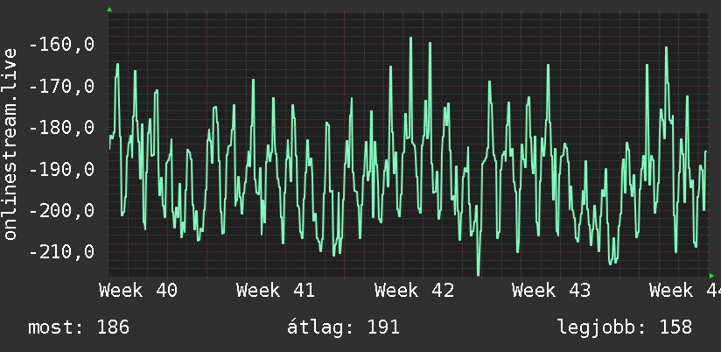
Task: Select the Week 42 axis label
Action: (x=414, y=291)
